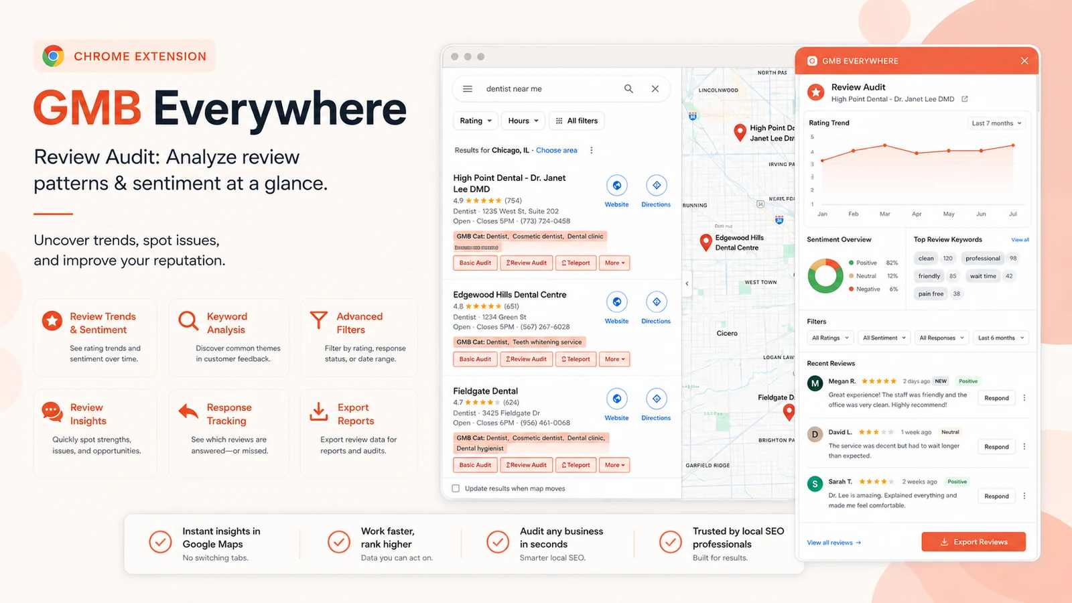
Task: Open the Hours filter dropdown
Action: click(x=523, y=121)
